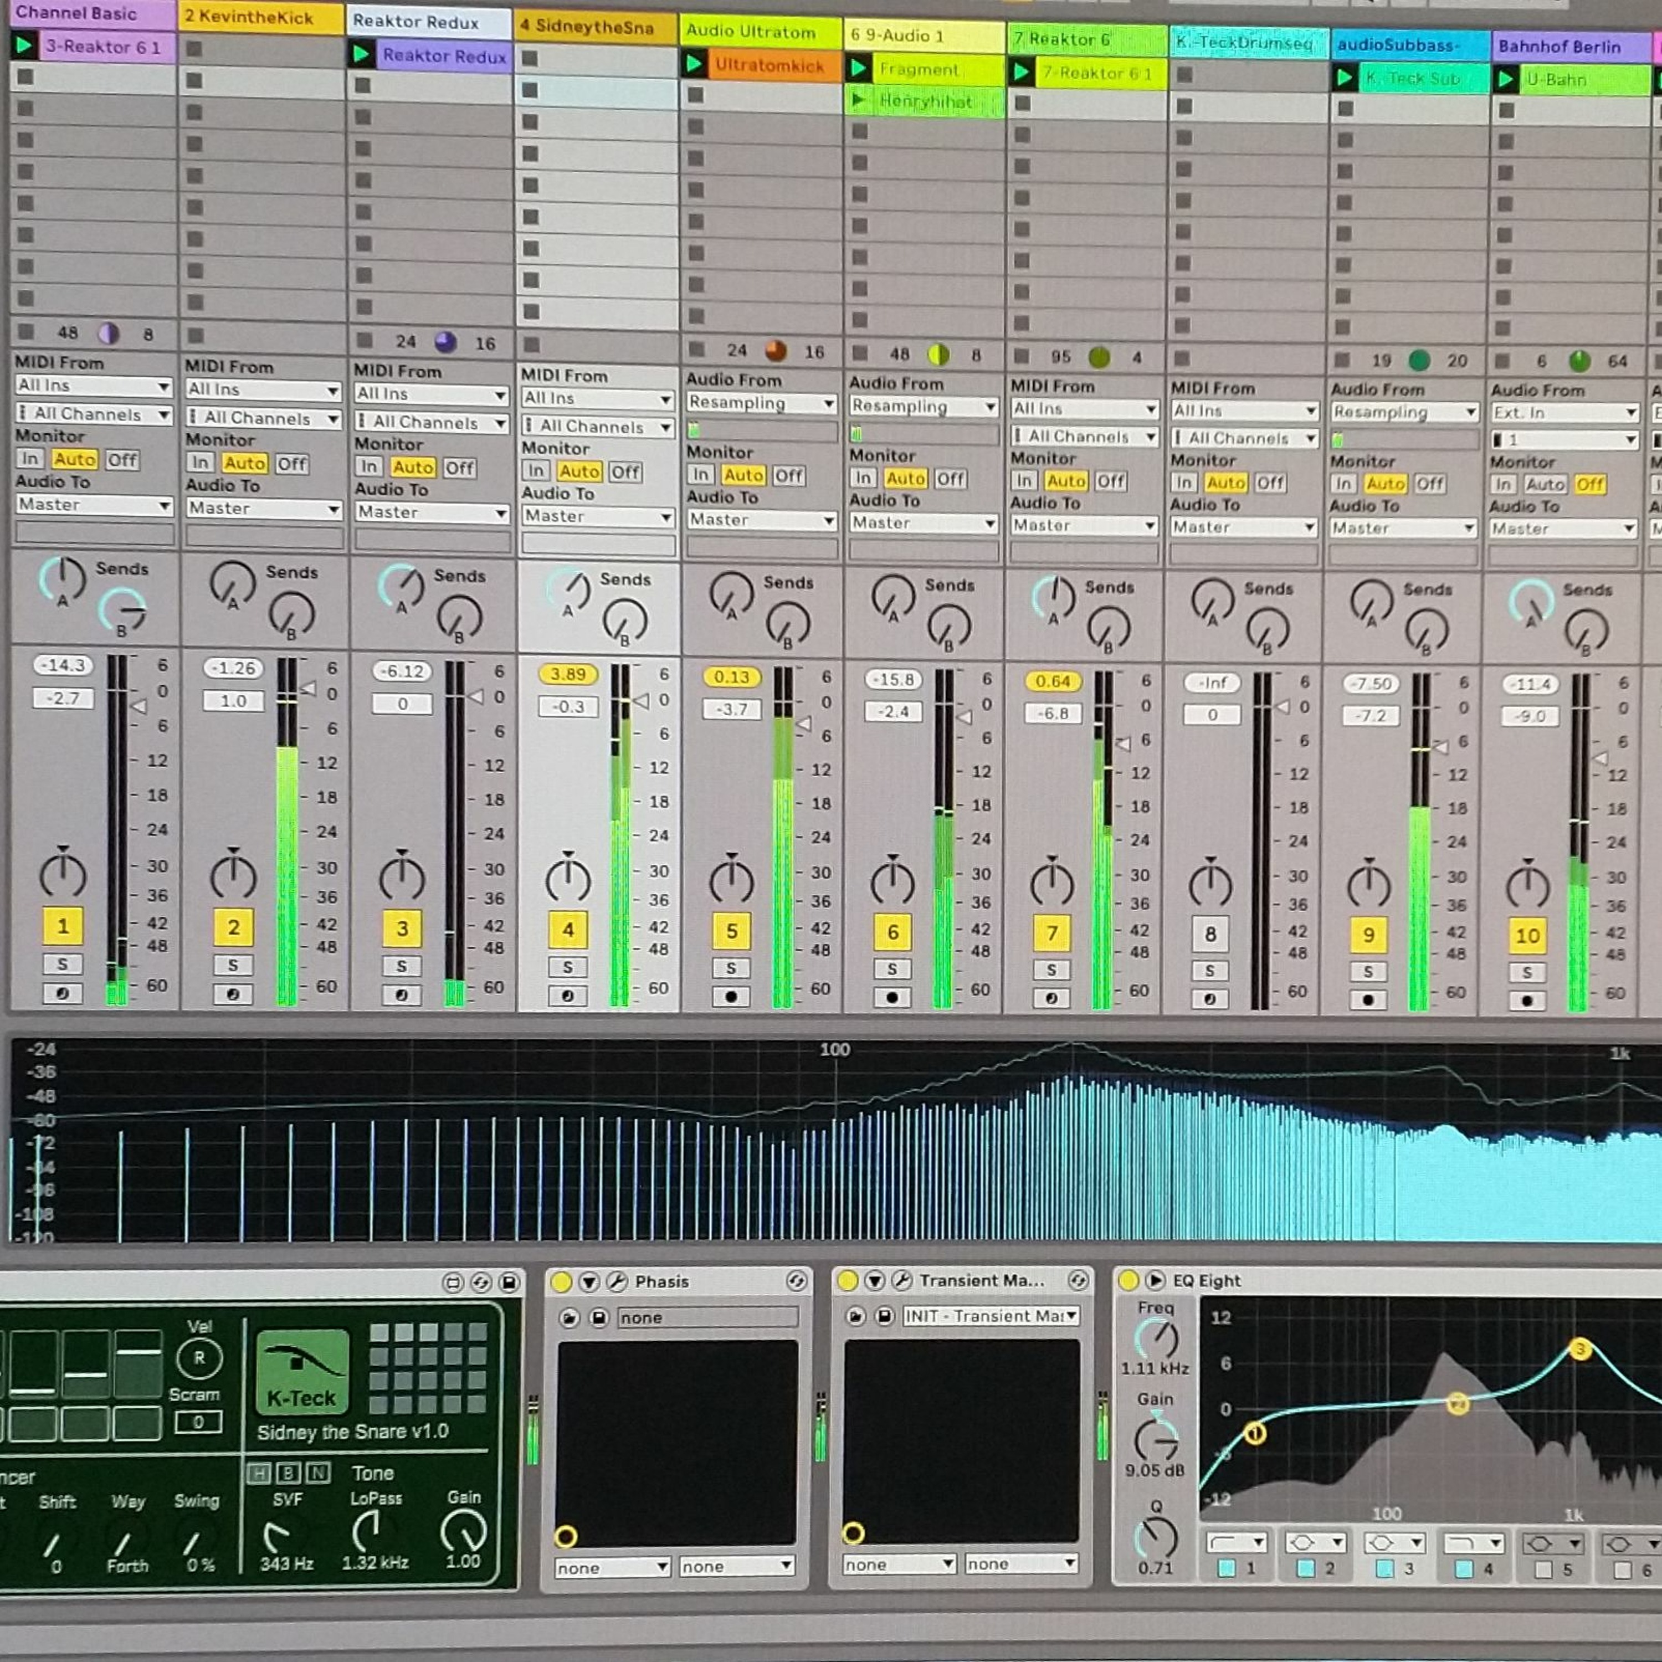The image size is (1662, 1662).
Task: Click the track 5 pan knob
Action: click(731, 881)
